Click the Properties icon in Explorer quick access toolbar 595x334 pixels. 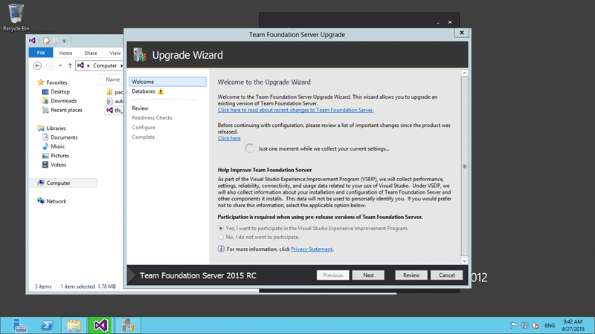point(46,41)
